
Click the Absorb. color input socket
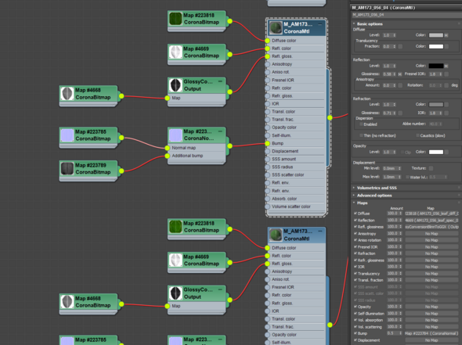[x=267, y=199]
